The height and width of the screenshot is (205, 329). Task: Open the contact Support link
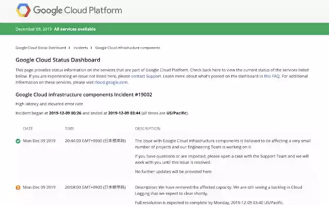click(x=146, y=76)
